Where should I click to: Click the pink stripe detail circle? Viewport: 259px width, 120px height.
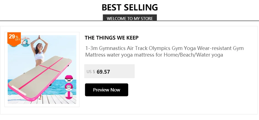pos(69,95)
